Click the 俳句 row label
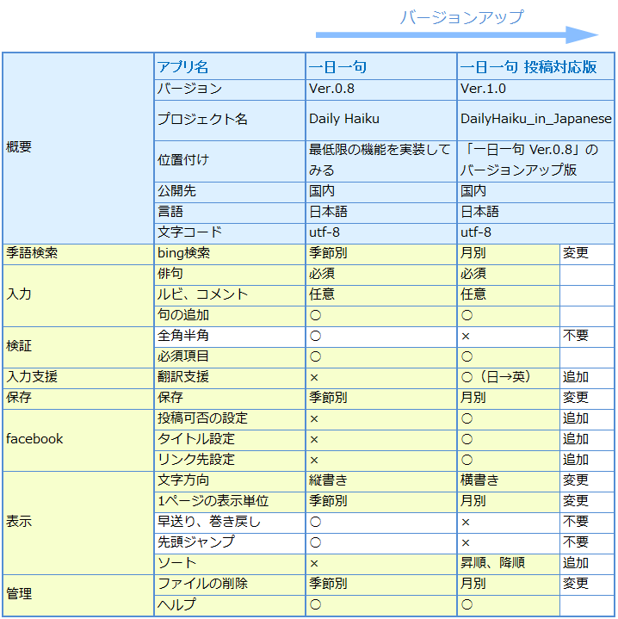This screenshot has width=618, height=619. click(x=229, y=275)
